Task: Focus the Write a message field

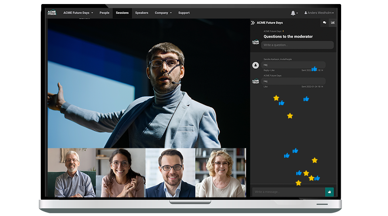Action: coord(288,192)
